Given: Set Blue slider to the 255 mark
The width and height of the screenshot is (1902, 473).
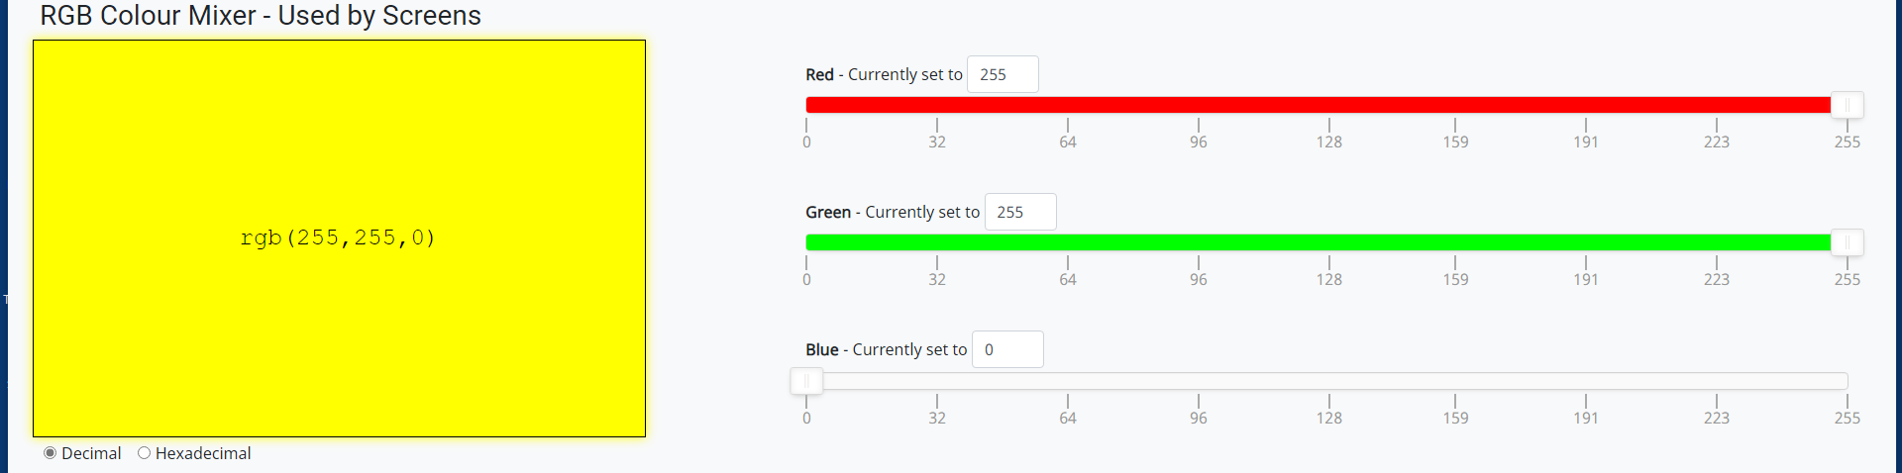Looking at the screenshot, I should pyautogui.click(x=1847, y=381).
